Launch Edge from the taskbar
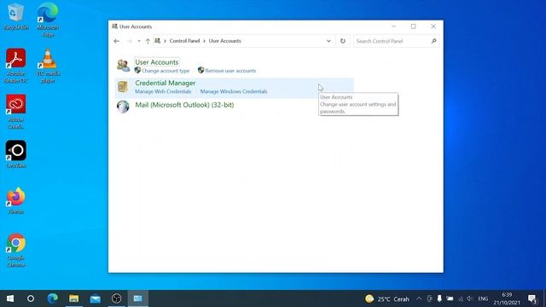The image size is (546, 307). pyautogui.click(x=52, y=298)
